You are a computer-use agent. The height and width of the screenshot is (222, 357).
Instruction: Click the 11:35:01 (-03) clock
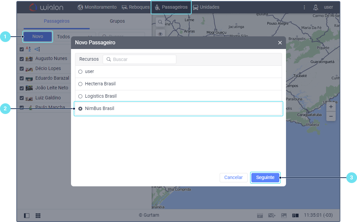click(318, 215)
